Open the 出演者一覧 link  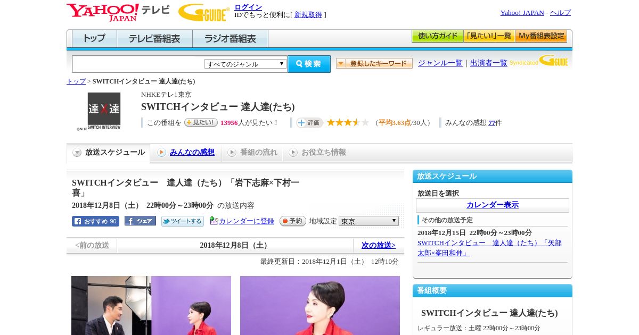tap(489, 63)
